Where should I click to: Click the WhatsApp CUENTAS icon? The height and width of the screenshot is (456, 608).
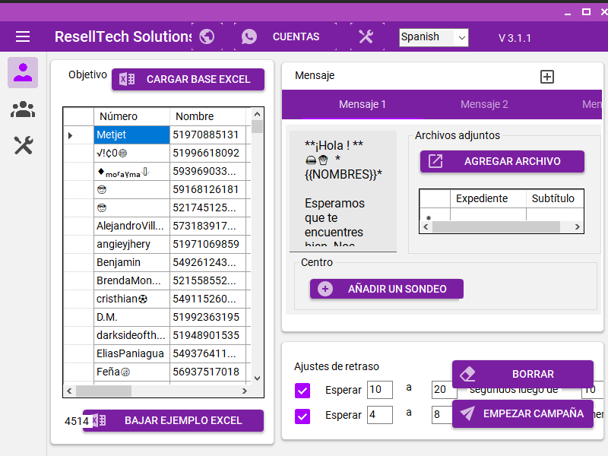pos(249,36)
